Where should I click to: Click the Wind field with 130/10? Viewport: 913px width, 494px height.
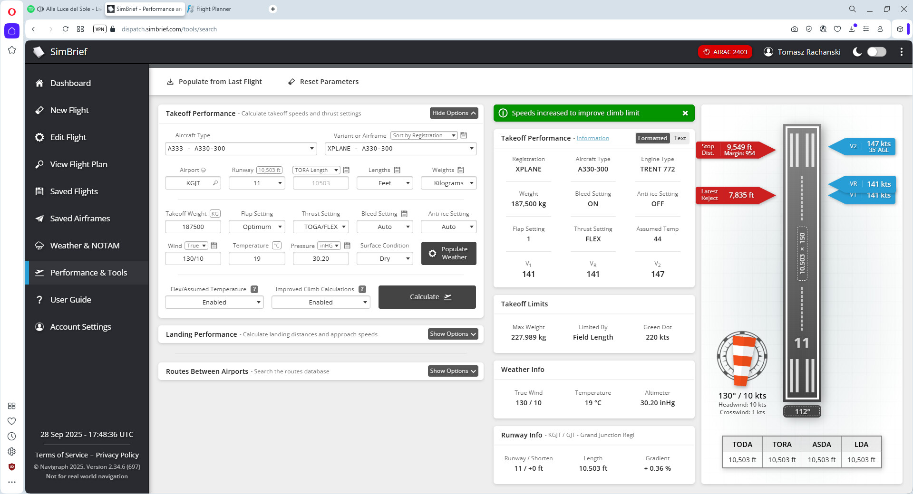coord(193,258)
